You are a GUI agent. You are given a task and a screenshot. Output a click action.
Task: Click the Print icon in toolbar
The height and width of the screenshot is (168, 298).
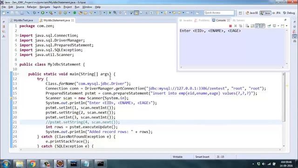tap(22, 13)
